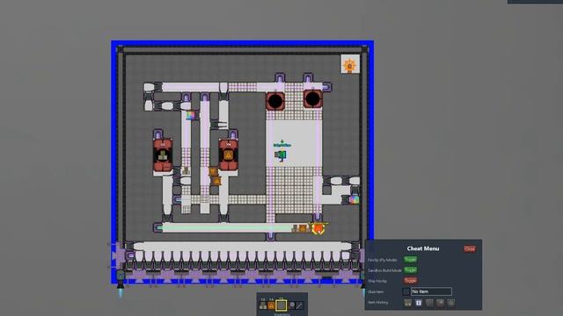
Task: Click the Cheat Menu title
Action: (423, 248)
